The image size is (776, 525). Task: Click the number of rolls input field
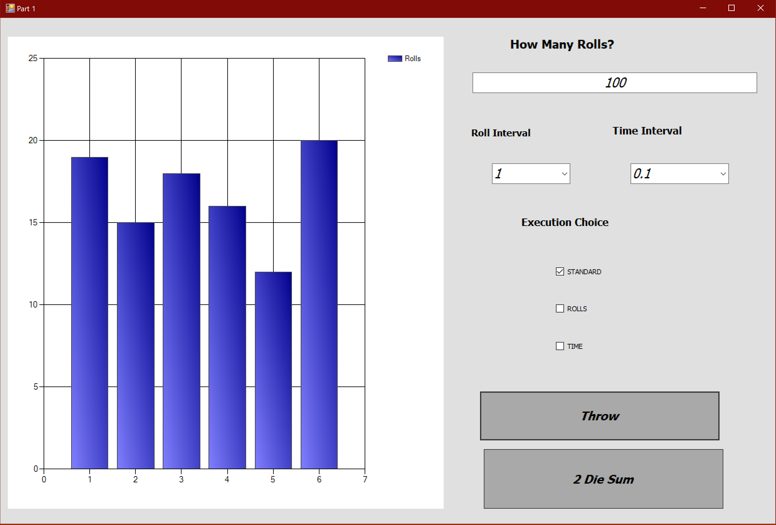615,83
